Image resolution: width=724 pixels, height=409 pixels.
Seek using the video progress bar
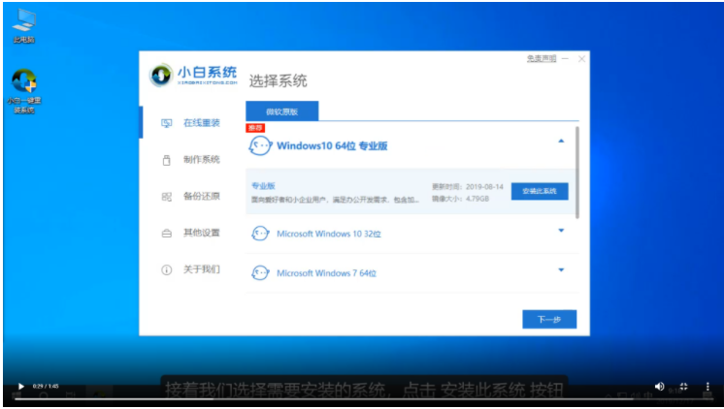click(x=362, y=399)
